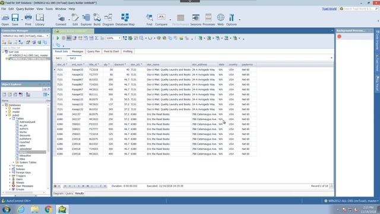380x214 pixels.
Task: Open the Build query tool
Action: (97, 20)
